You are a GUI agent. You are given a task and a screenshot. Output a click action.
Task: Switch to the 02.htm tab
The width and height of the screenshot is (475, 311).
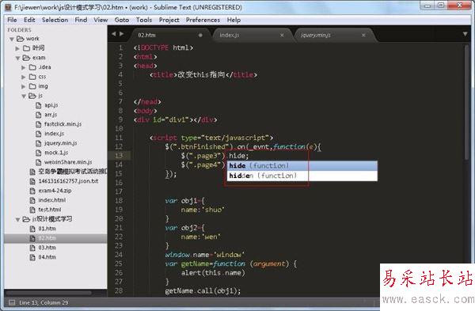(169, 35)
